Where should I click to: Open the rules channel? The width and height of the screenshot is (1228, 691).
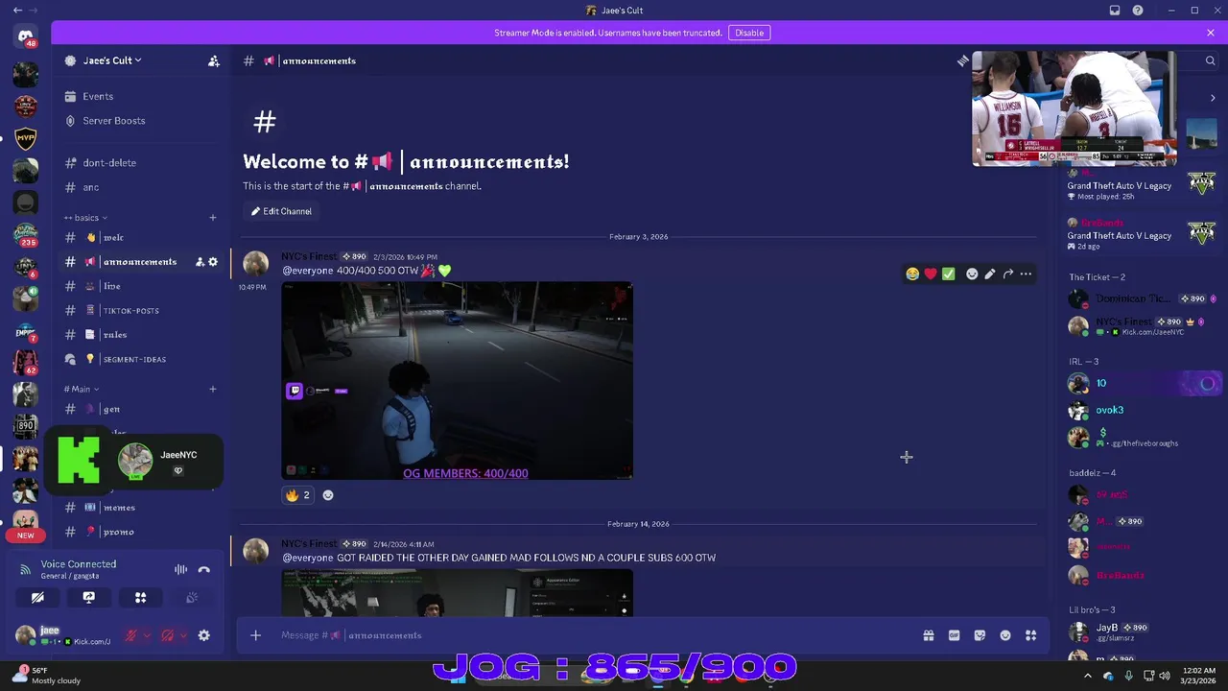(x=140, y=335)
